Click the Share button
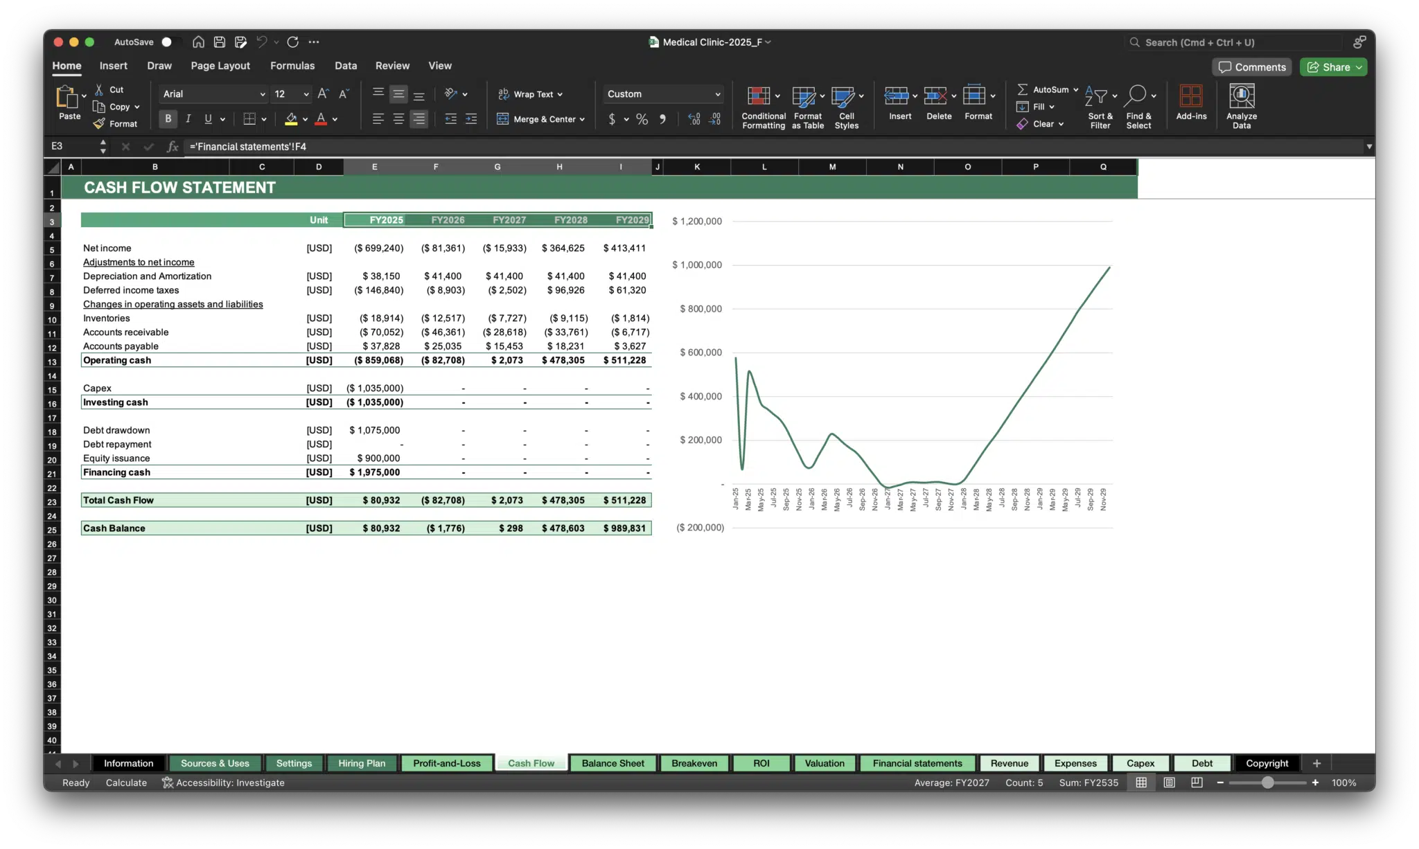 (x=1333, y=66)
